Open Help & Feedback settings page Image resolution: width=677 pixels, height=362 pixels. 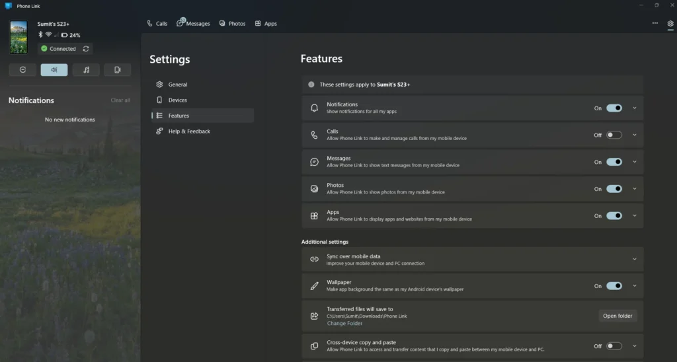tap(202, 131)
